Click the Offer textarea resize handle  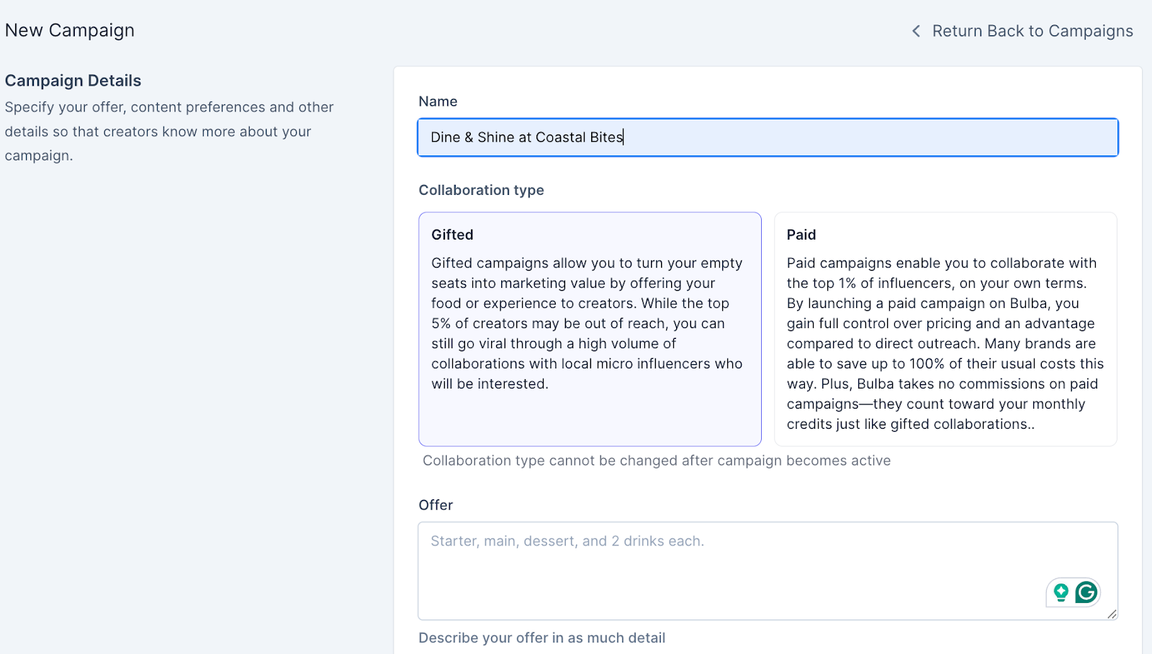1112,614
